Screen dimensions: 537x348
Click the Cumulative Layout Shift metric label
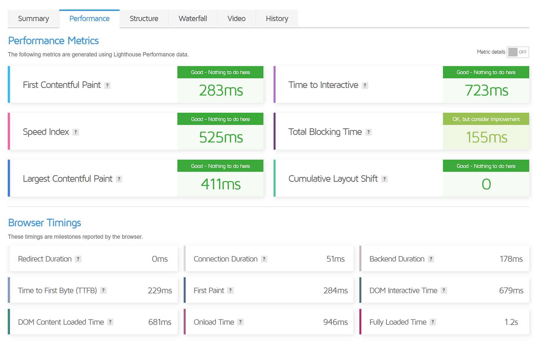pos(333,179)
